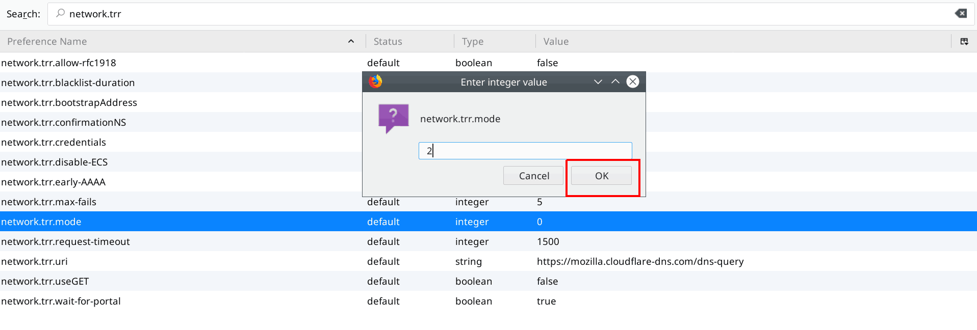Click the titlebar up chevron
Screen dimensions: 977x330
point(615,81)
